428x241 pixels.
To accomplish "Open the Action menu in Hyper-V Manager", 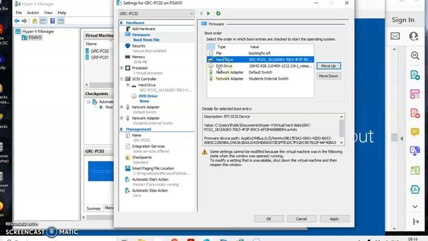I will pos(33,13).
